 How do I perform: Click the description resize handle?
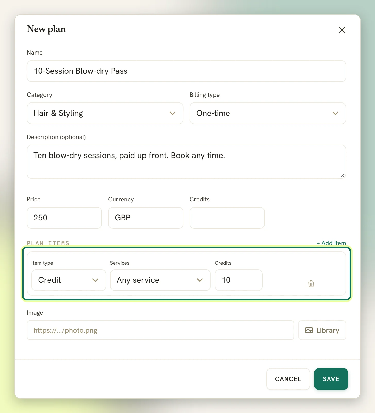pos(343,175)
